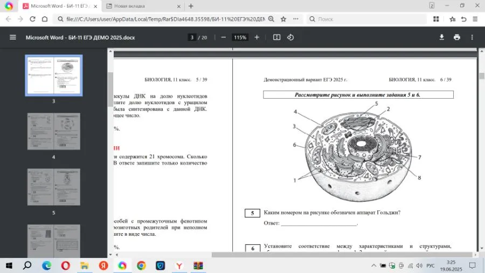Open the favorites list icon
Viewport: 485px width, 273px height.
452,19
